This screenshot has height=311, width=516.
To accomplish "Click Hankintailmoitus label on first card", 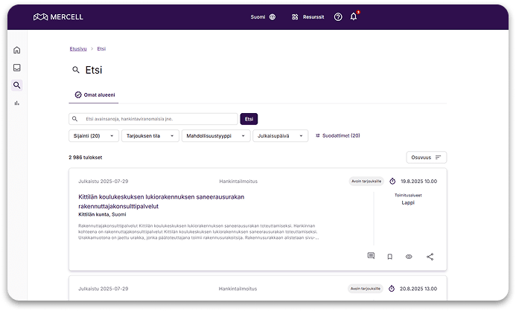I will tap(238, 181).
